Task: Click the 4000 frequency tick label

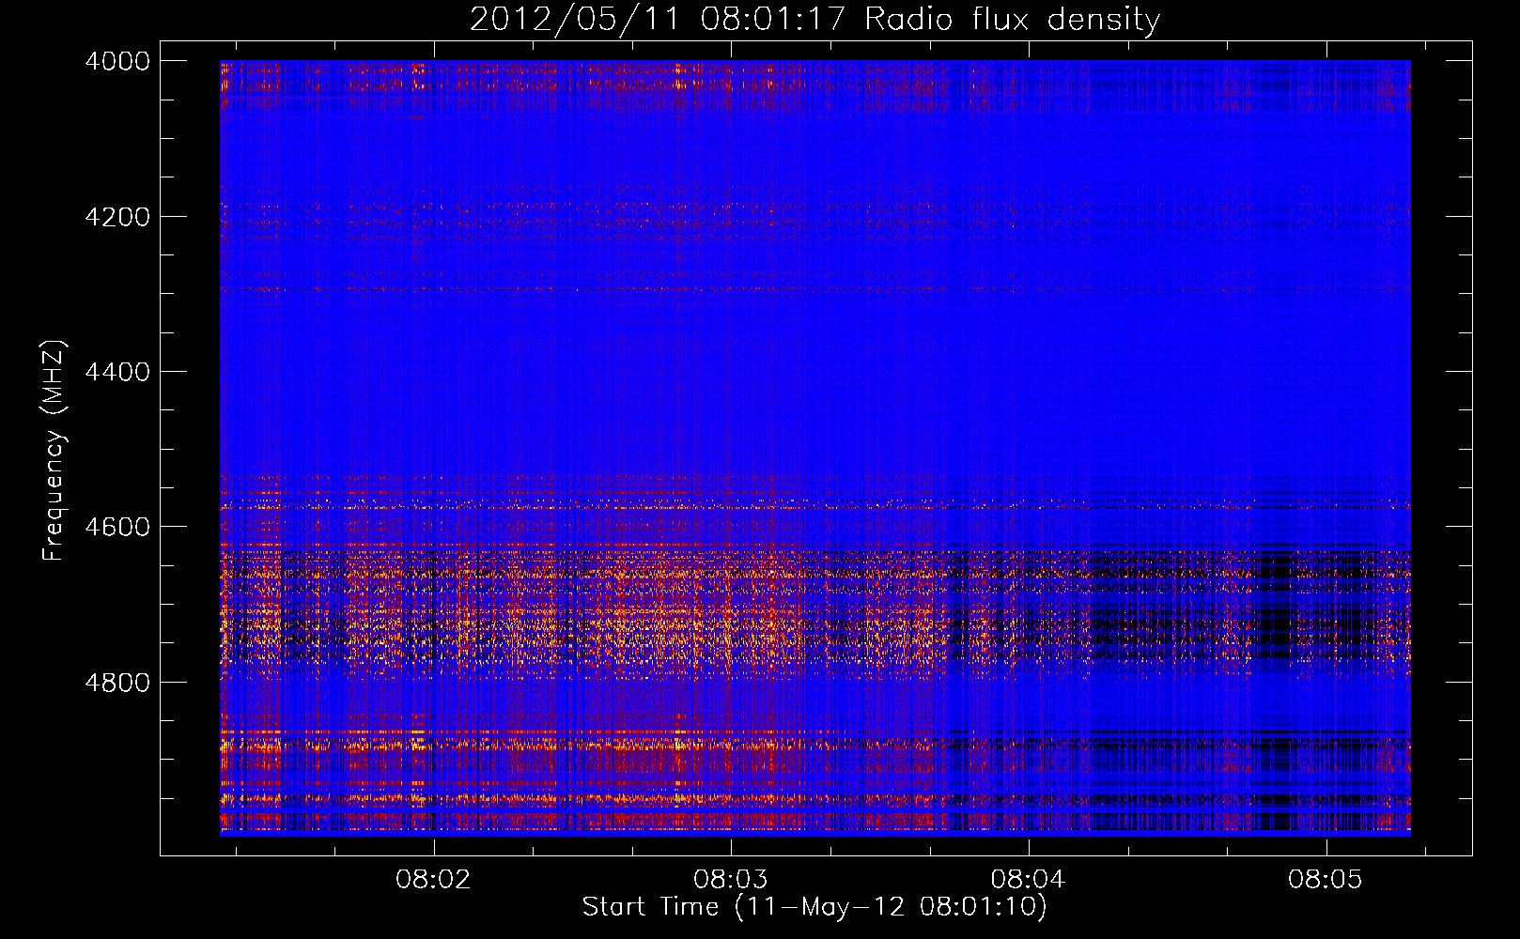Action: (x=117, y=61)
